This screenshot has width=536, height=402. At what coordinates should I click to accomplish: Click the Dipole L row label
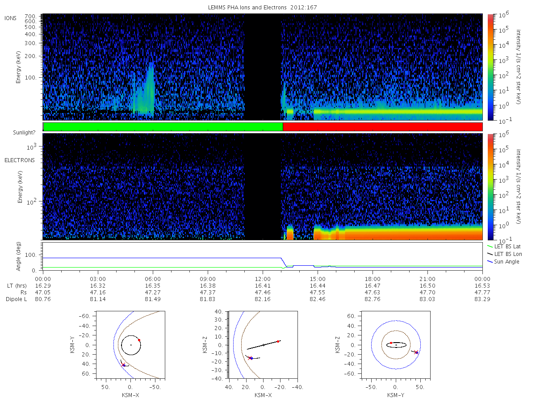[x=16, y=299]
